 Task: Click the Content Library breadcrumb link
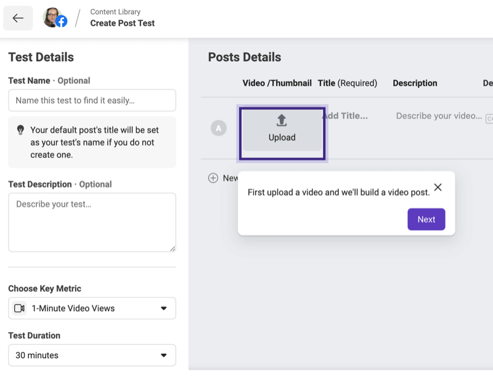click(115, 12)
